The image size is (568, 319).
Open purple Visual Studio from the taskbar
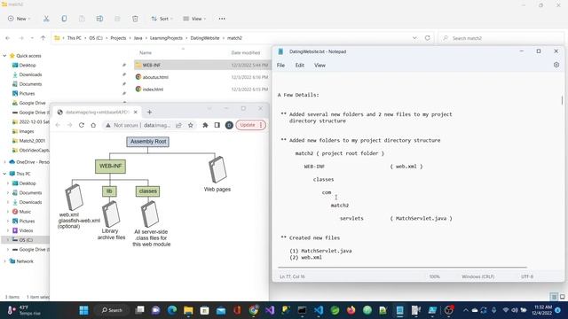pos(270,310)
